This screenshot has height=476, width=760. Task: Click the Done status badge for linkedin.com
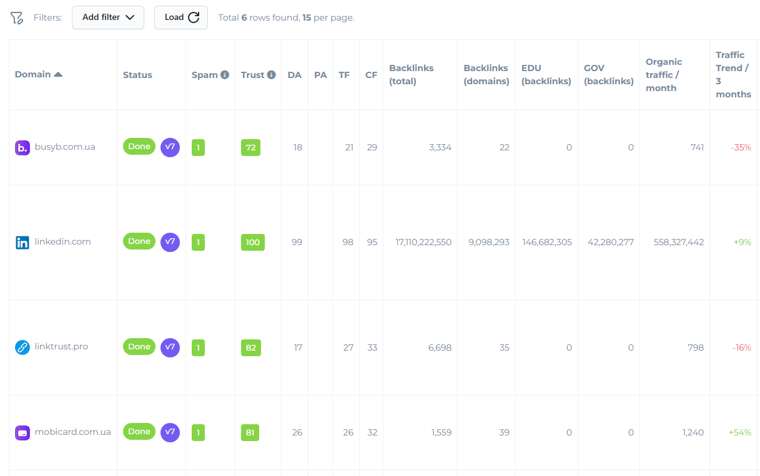pos(139,241)
